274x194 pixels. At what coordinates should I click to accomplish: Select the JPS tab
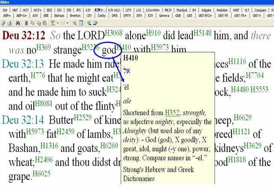(x=78, y=10)
